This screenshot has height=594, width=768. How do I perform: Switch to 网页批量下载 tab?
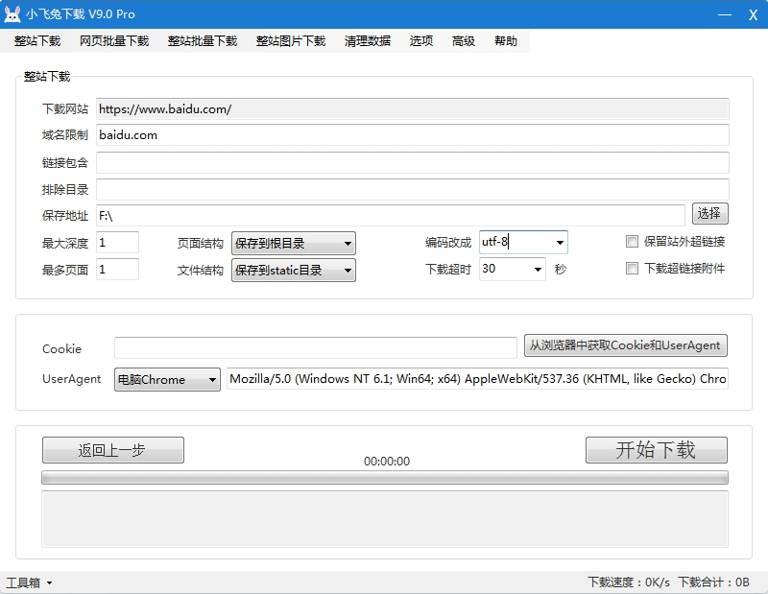(114, 41)
